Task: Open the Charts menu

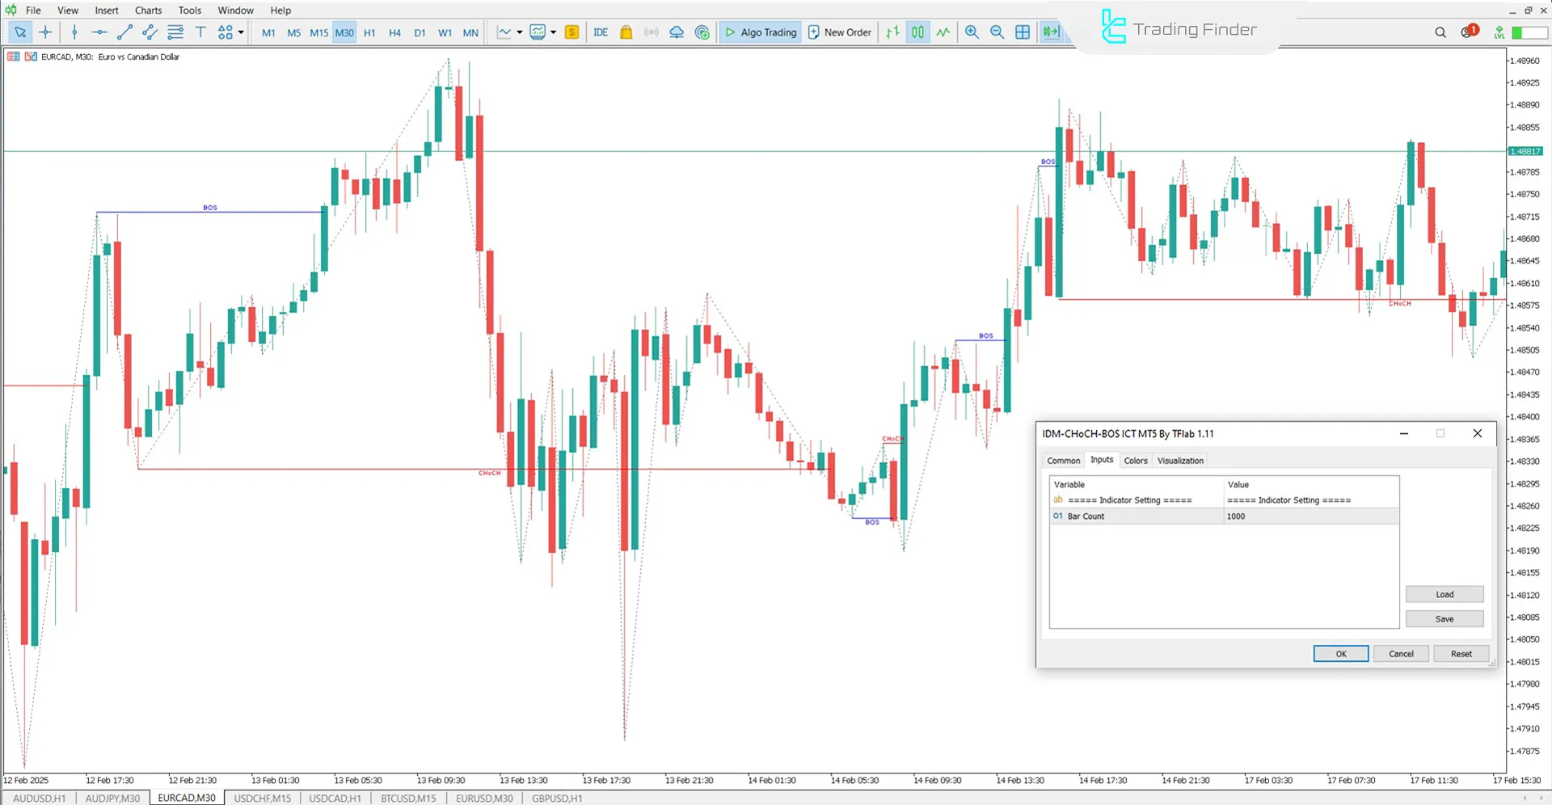Action: pos(147,11)
